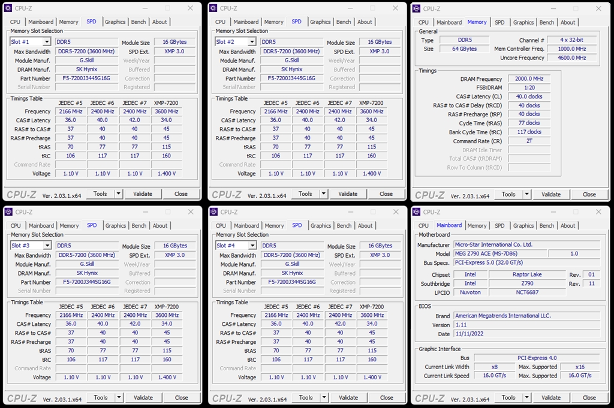This screenshot has width=614, height=408.
Task: Open CPU tab in Slot #3 window
Action: [16, 226]
